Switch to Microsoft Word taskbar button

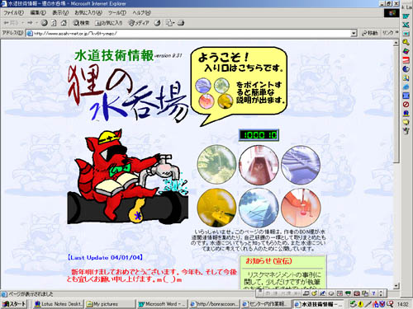(163, 304)
